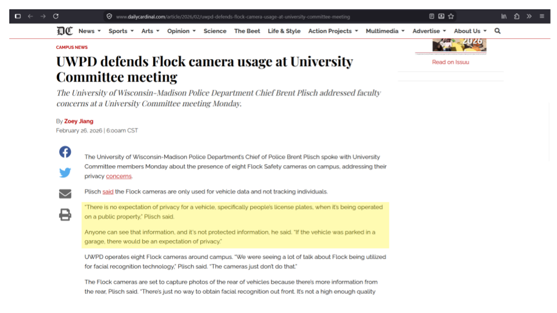Click the picture-in-picture icon in address bar
This screenshot has width=557, height=313.
click(x=441, y=16)
